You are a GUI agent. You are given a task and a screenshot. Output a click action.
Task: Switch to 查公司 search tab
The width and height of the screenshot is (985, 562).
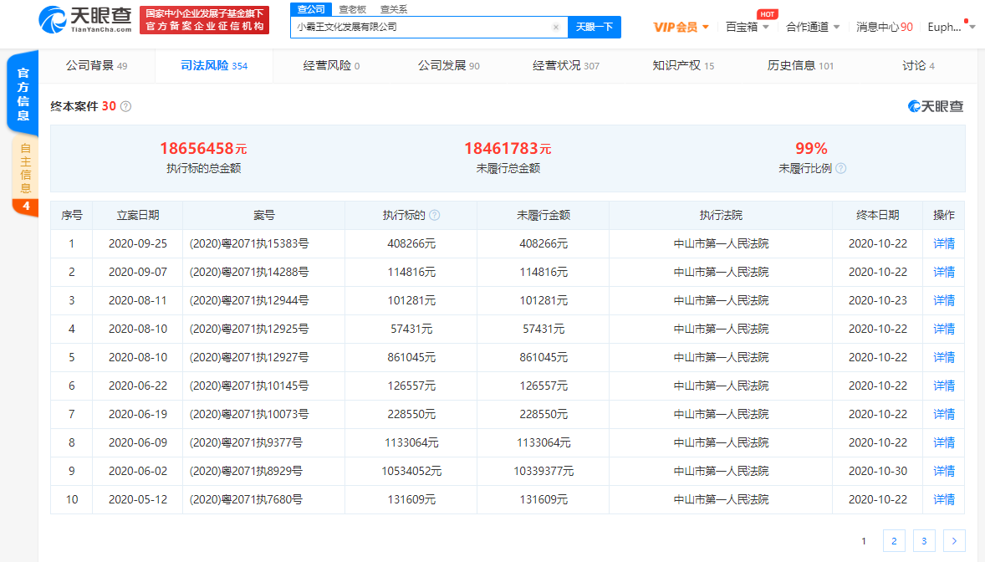[311, 9]
